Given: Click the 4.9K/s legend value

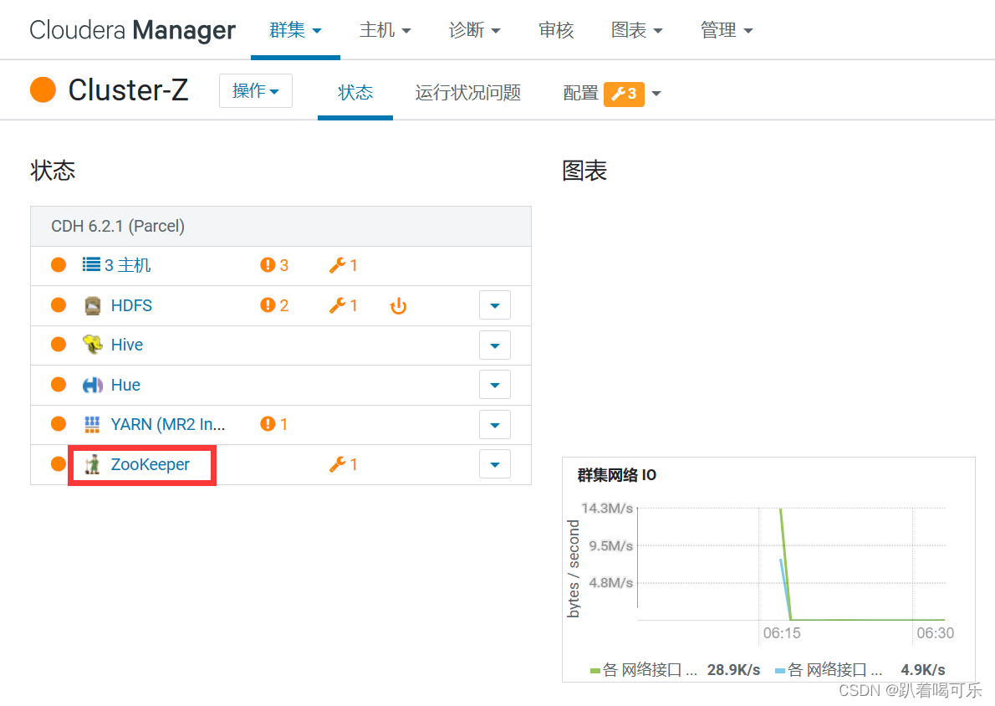Looking at the screenshot, I should click(922, 670).
